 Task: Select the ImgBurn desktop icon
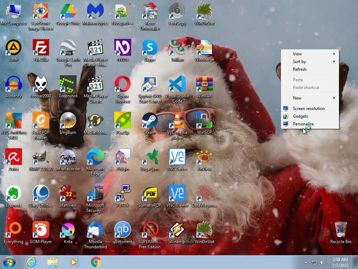pyautogui.click(x=68, y=124)
